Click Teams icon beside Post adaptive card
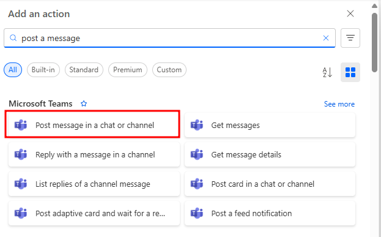 click(21, 213)
